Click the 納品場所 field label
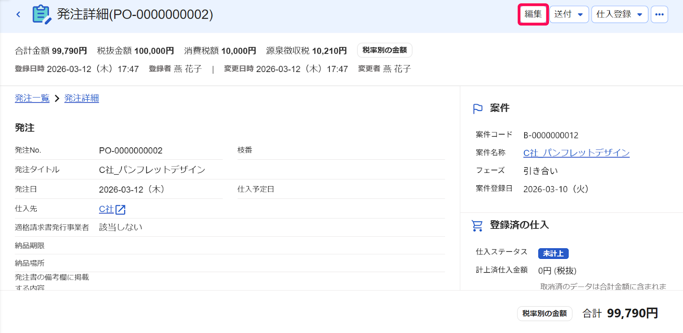The image size is (683, 333). point(30,264)
